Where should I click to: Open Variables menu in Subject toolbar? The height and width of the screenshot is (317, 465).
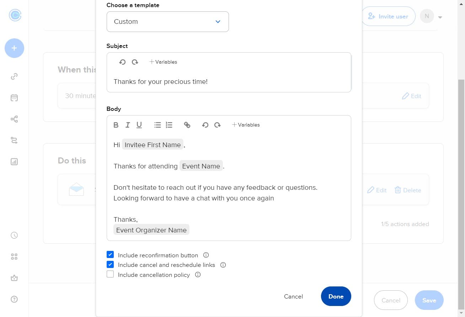pos(163,62)
